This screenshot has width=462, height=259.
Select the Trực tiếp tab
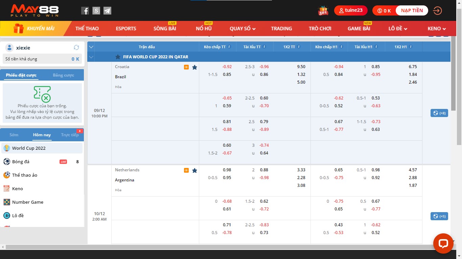70,135
